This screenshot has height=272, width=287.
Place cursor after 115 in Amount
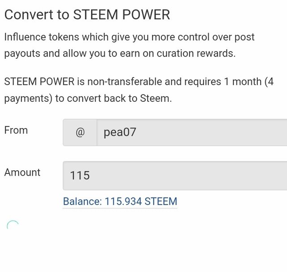point(91,176)
